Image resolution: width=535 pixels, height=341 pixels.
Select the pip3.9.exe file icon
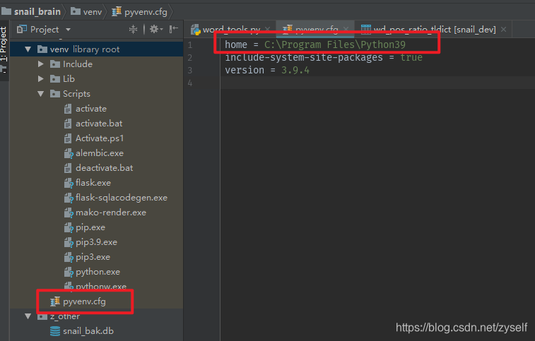(x=69, y=242)
